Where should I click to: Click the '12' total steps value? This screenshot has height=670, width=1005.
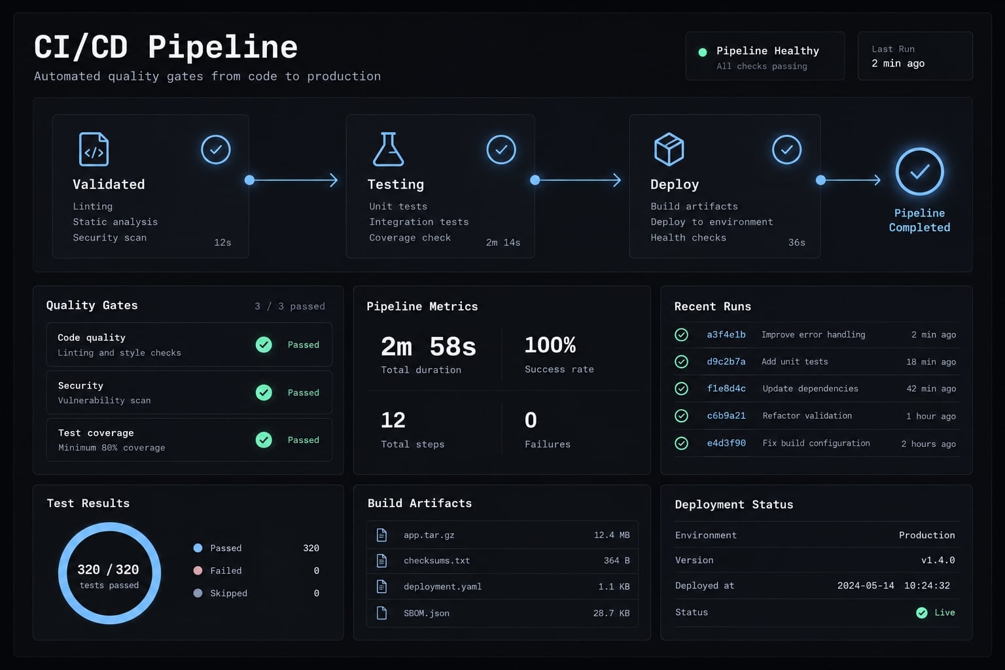(393, 420)
